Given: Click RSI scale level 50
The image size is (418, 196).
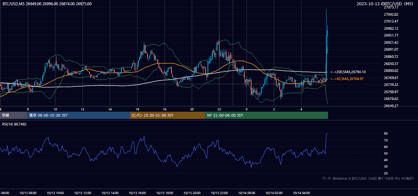Looking at the screenshot, I should [x=386, y=153].
